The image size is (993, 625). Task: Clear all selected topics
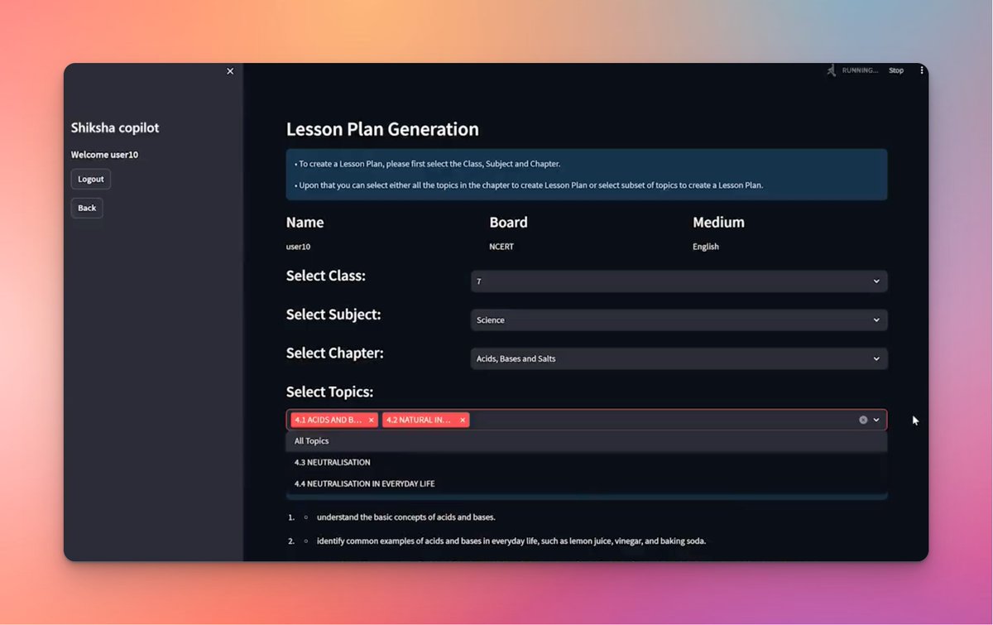[863, 420]
